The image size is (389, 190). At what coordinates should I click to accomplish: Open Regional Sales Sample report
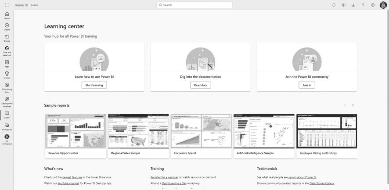pos(138,136)
